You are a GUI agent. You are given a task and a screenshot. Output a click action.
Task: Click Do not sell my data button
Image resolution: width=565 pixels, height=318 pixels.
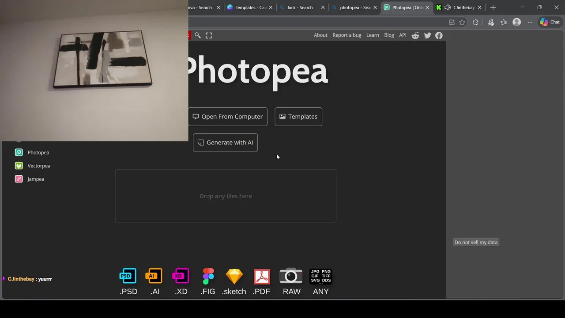476,242
